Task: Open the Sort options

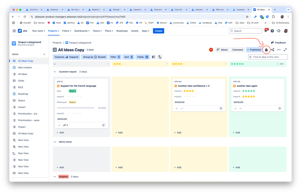Action: [x=128, y=57]
